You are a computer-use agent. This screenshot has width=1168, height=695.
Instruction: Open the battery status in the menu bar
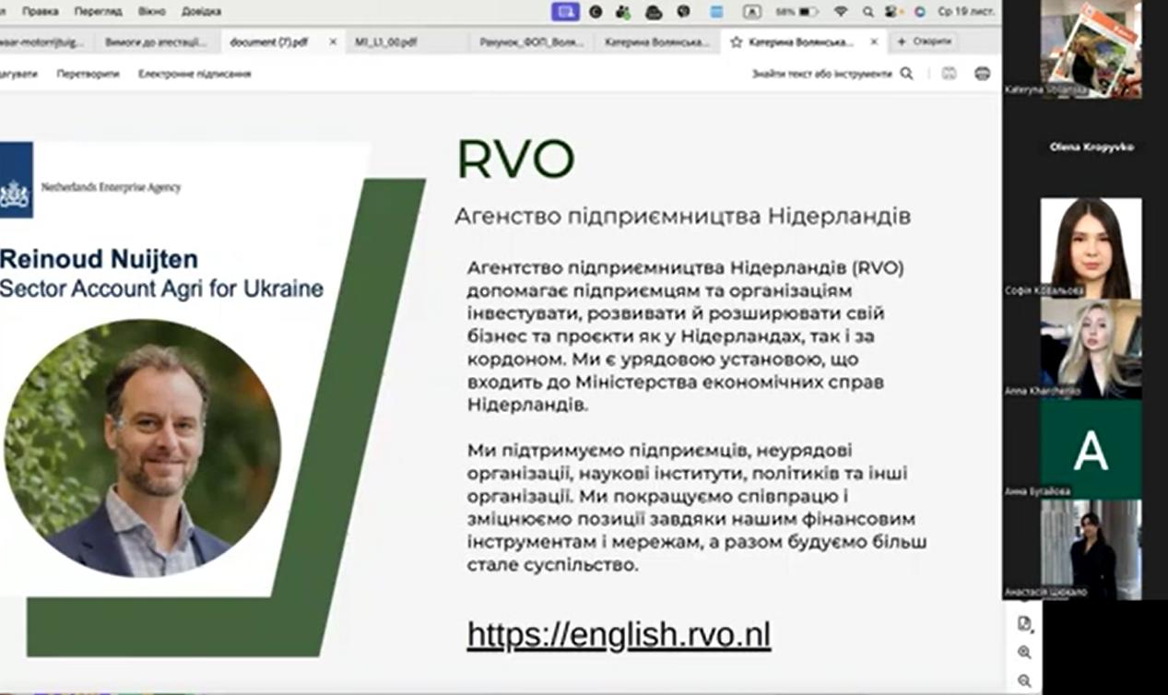797,12
